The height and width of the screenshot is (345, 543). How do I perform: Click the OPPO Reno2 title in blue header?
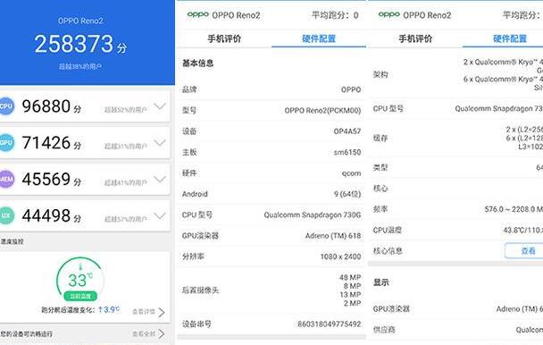[x=80, y=21]
